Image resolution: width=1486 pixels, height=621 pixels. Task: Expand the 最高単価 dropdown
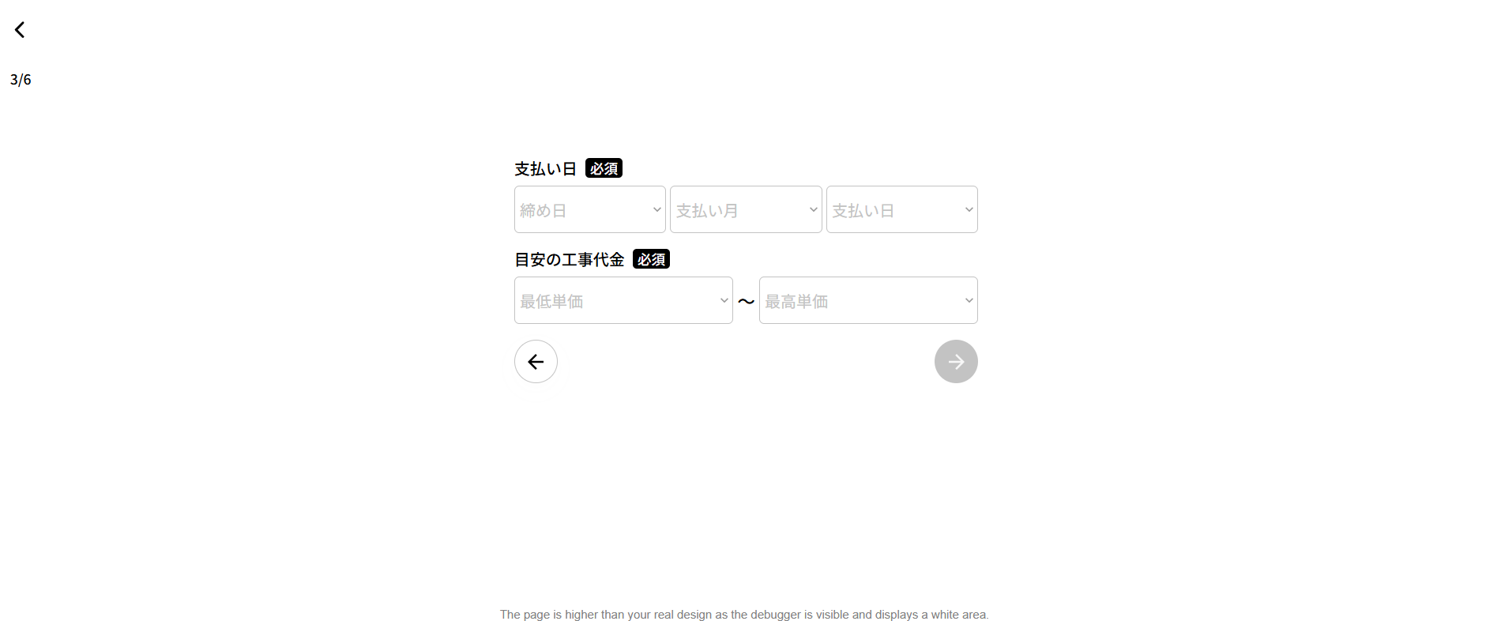868,300
